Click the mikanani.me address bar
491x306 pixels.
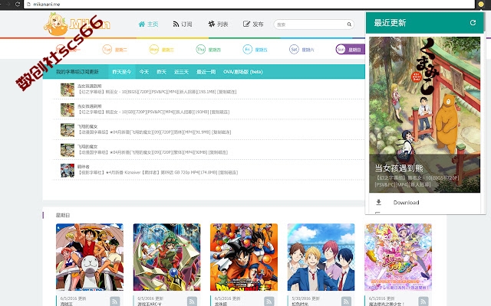point(249,4)
